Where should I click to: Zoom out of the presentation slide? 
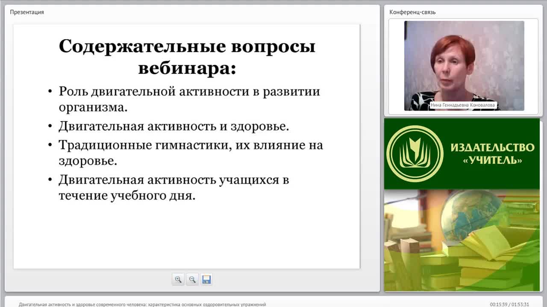192,279
